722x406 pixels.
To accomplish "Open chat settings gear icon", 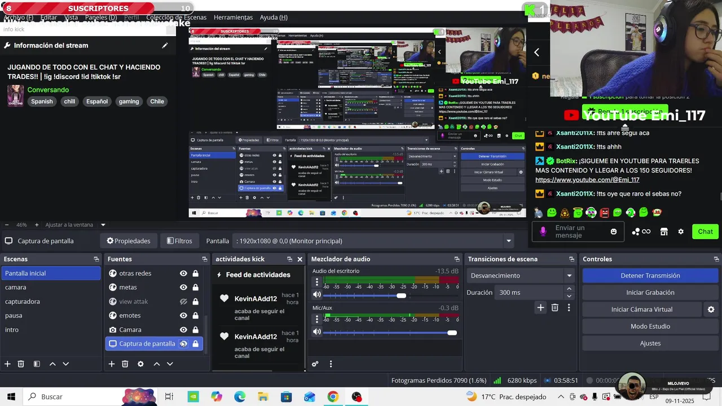I will pos(681,231).
